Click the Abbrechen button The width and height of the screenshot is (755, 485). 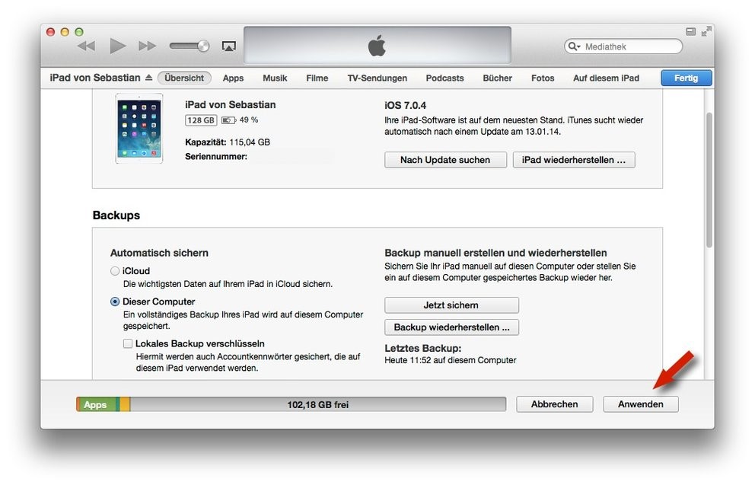coord(554,404)
